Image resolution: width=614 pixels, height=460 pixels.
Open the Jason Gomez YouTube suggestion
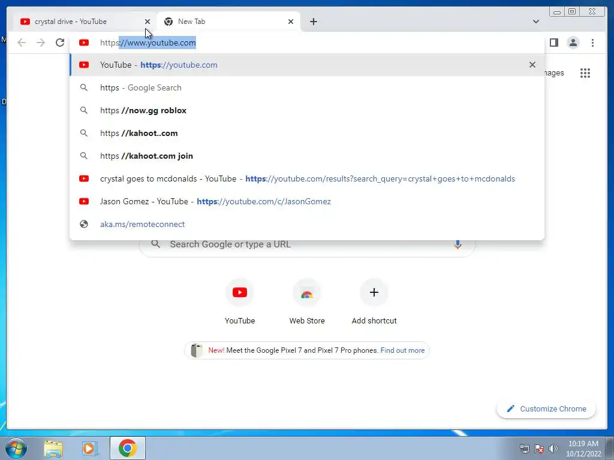click(307, 201)
